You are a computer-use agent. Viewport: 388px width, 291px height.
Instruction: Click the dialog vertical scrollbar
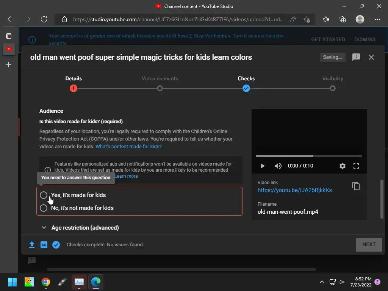382,199
